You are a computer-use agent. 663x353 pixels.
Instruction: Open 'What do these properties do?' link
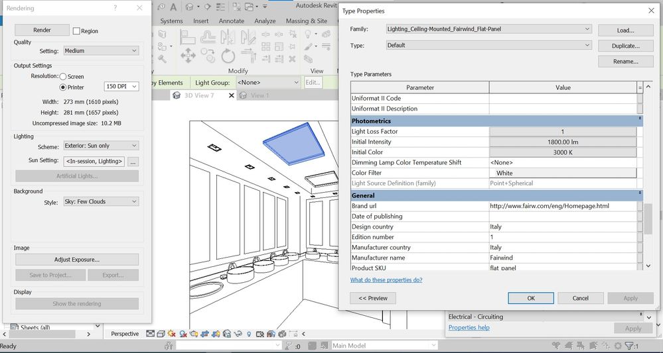click(386, 279)
